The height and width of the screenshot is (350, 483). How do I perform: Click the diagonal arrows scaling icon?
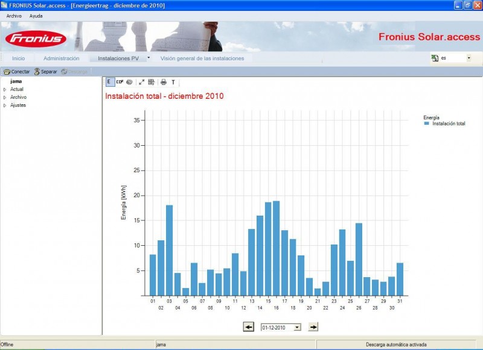pyautogui.click(x=141, y=82)
